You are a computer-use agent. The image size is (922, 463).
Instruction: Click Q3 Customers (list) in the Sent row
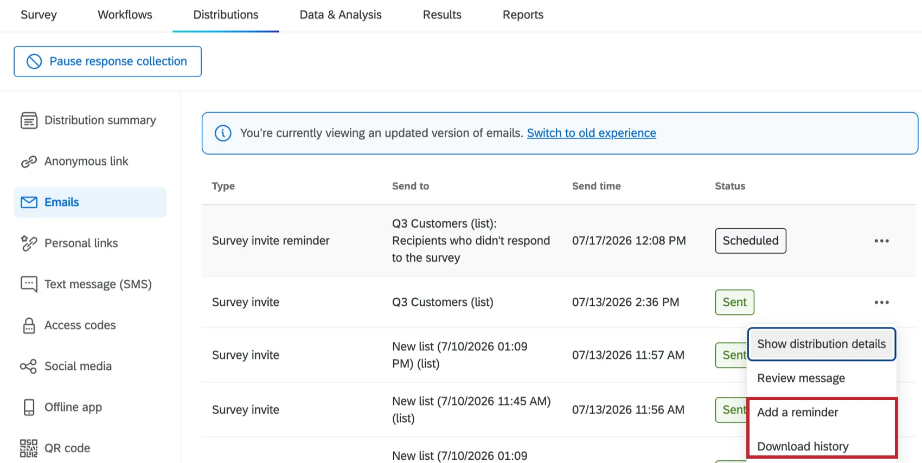pos(443,303)
